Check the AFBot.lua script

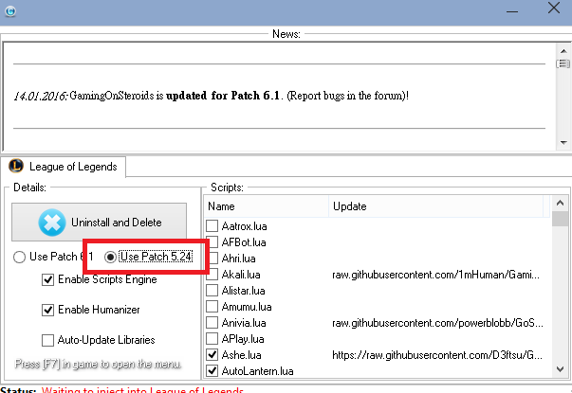pyautogui.click(x=212, y=241)
